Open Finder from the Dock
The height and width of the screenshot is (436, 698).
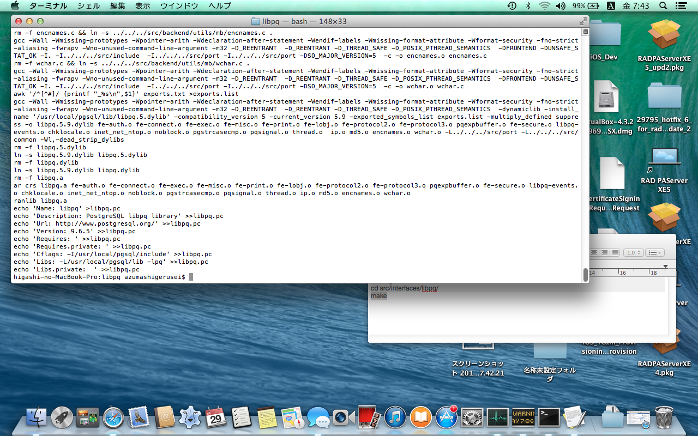tap(37, 417)
